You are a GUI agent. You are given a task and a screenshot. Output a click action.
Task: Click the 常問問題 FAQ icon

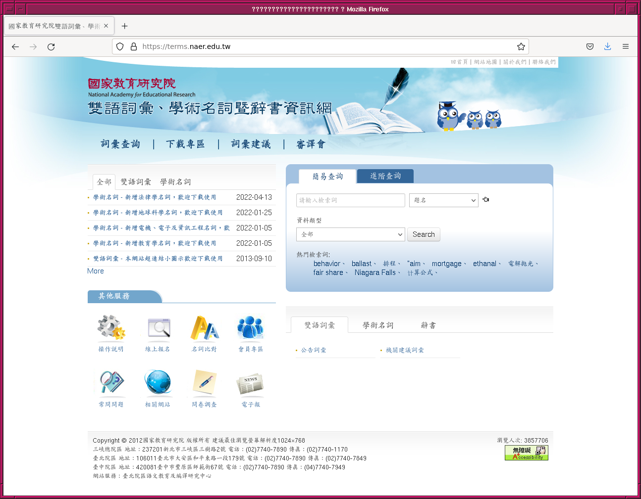point(111,382)
